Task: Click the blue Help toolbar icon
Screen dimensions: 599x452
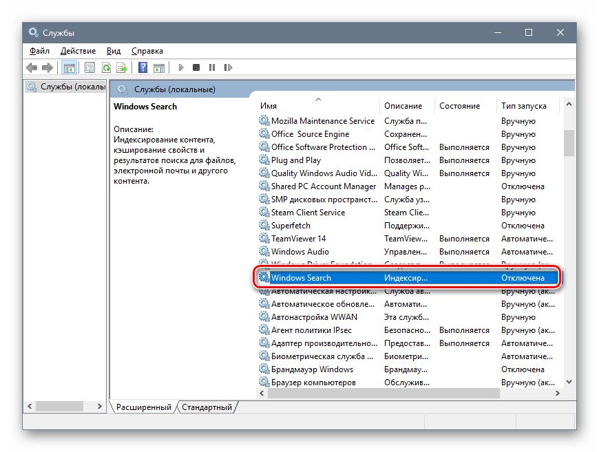Action: (x=143, y=67)
